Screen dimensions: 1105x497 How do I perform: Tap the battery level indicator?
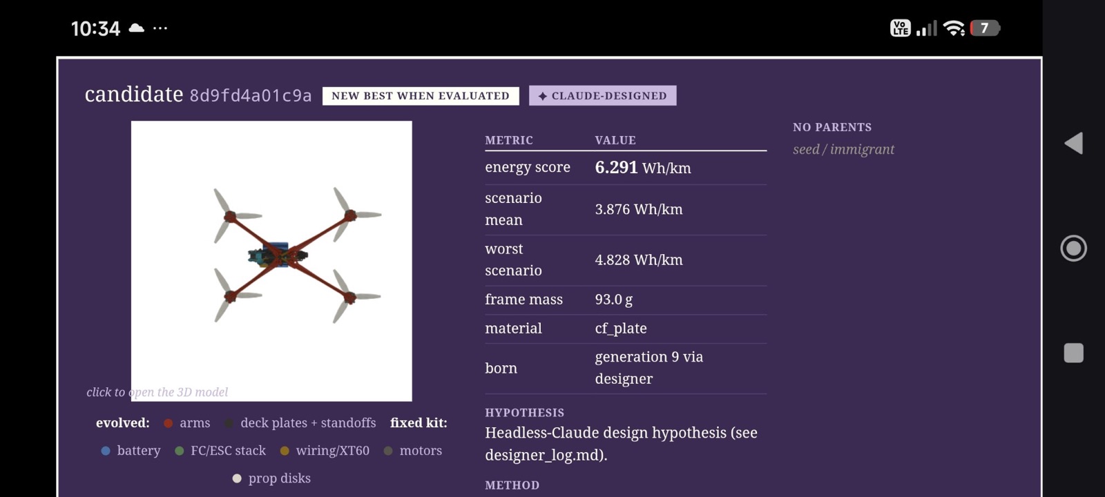pyautogui.click(x=986, y=28)
